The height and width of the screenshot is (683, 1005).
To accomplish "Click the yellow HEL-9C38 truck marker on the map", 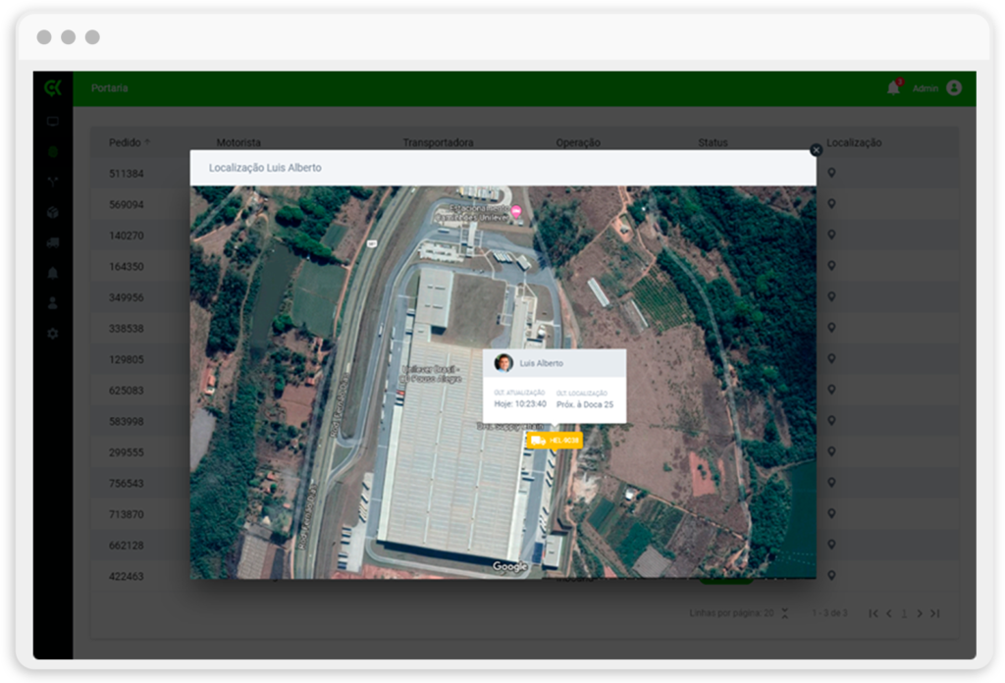I will coord(555,441).
